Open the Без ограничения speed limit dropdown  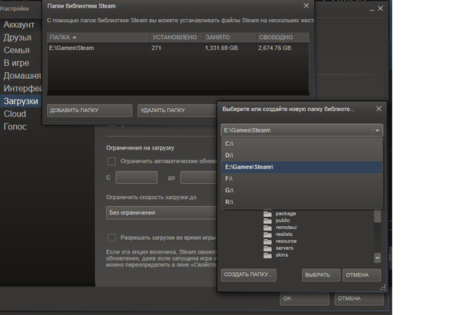[x=161, y=212]
